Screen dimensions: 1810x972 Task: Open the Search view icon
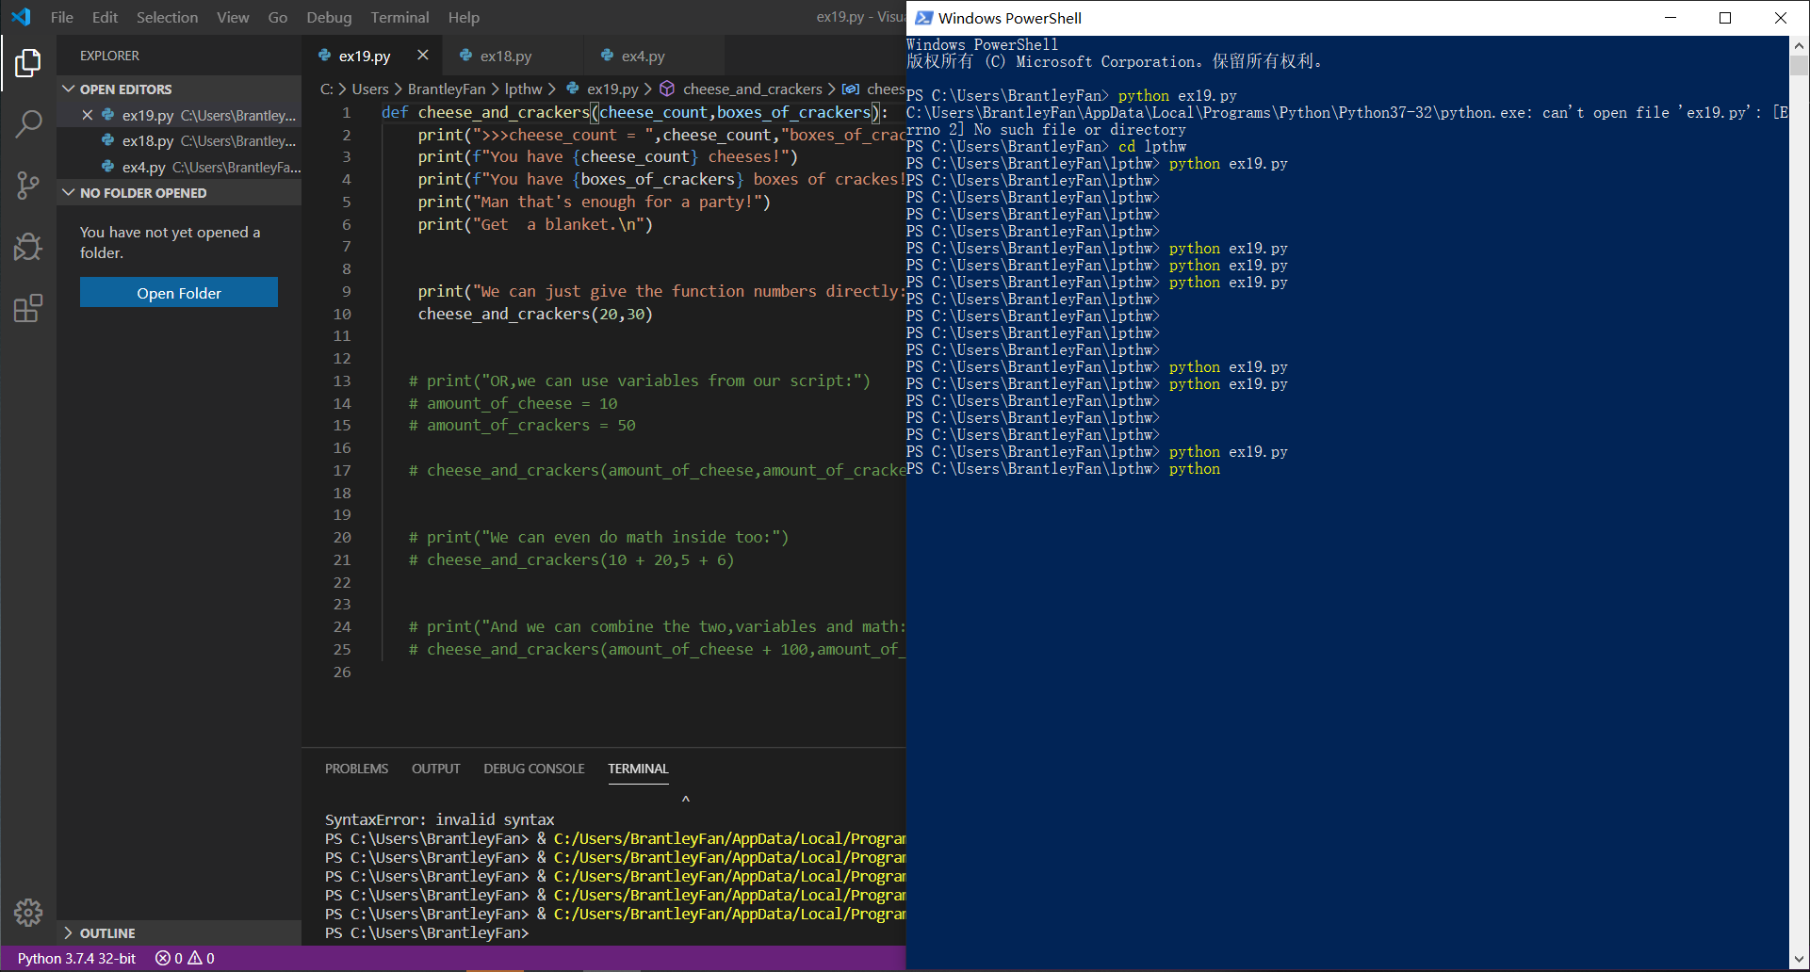point(28,123)
